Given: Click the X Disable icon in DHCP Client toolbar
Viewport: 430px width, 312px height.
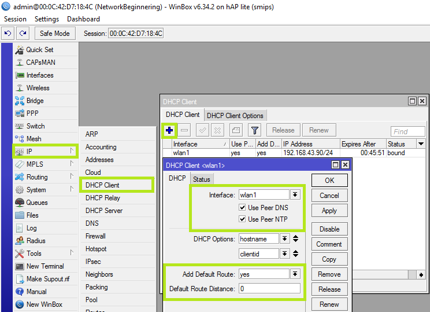Looking at the screenshot, I should pos(217,130).
